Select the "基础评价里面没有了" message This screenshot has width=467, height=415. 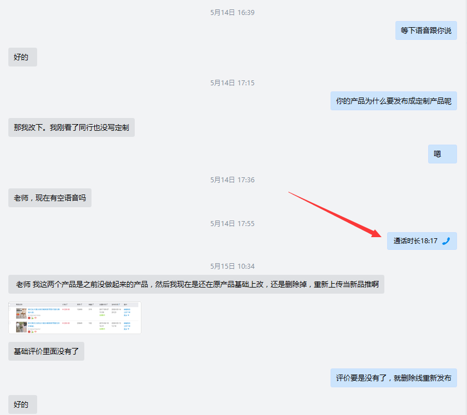46,351
